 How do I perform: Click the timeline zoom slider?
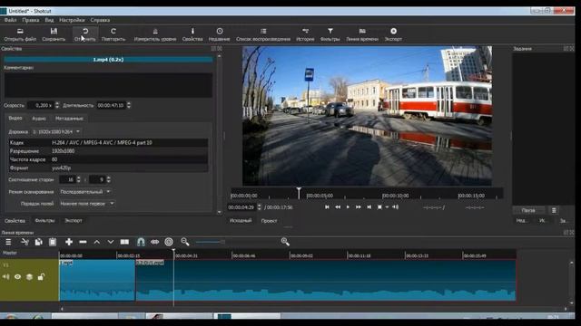pos(210,242)
